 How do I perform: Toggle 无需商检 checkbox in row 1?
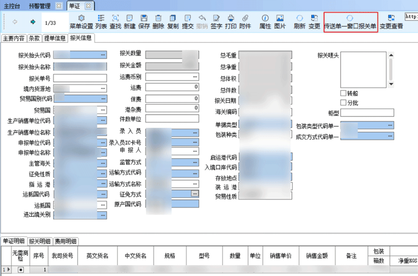20,270
